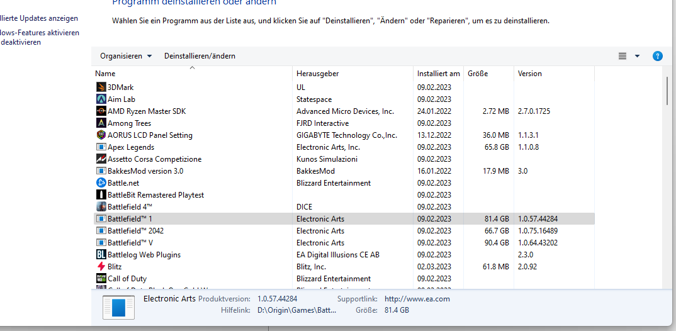Select the Battlefield 2042 entry name
The image size is (676, 331).
coord(135,231)
